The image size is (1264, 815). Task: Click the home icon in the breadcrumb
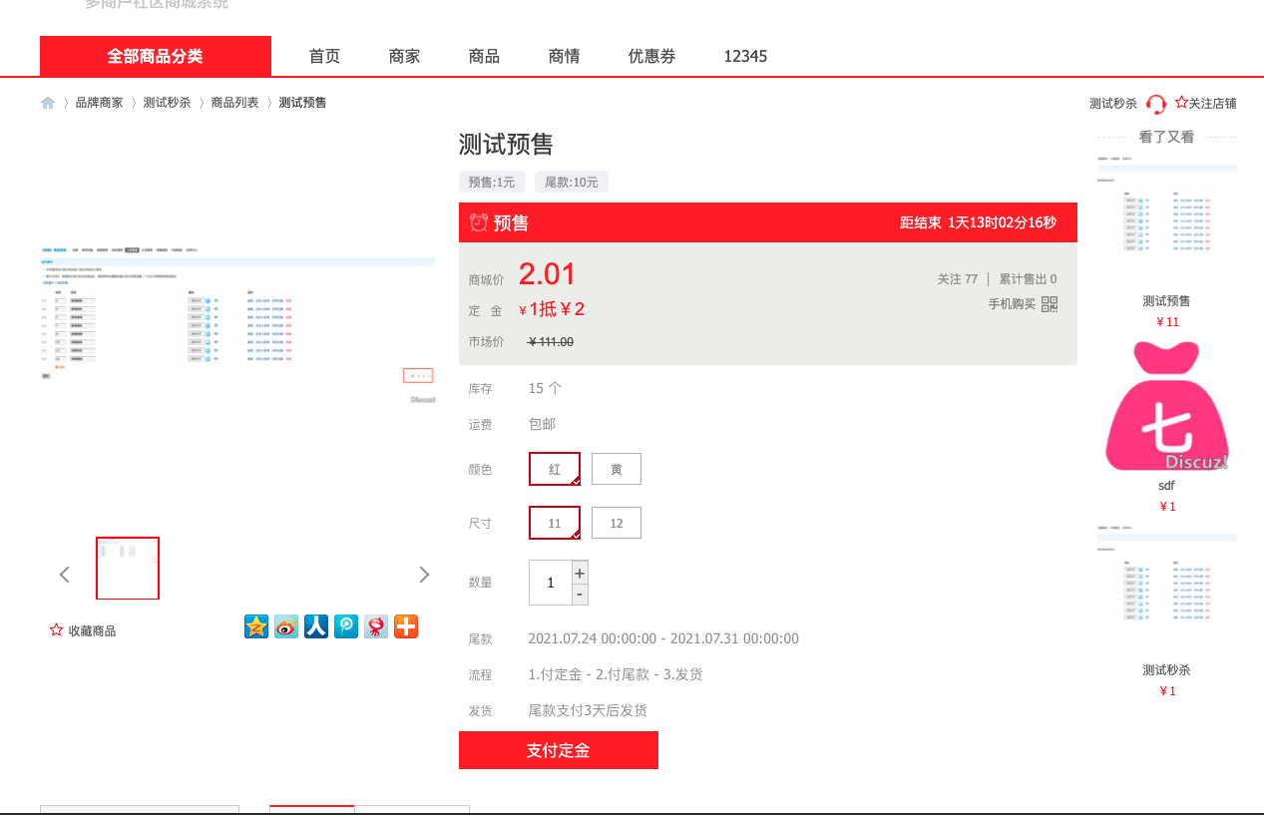coord(48,103)
